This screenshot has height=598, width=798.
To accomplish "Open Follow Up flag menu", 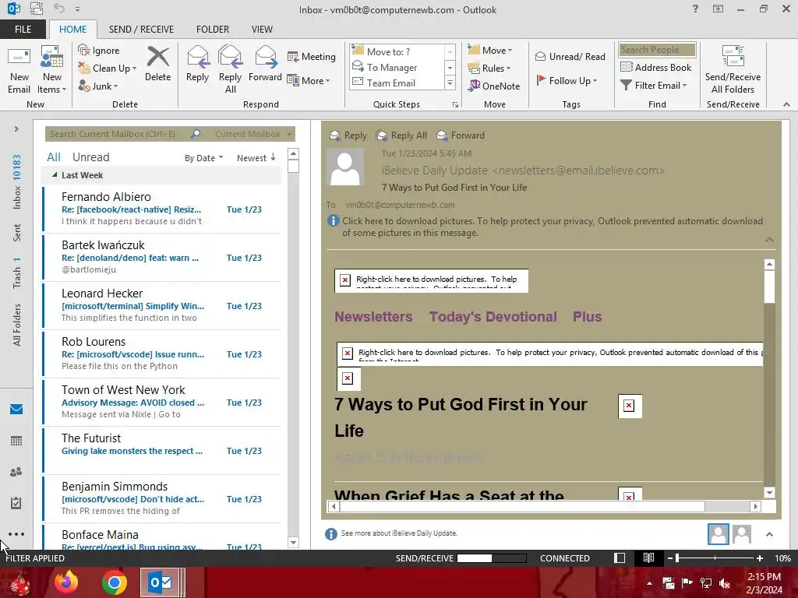I will (x=567, y=80).
